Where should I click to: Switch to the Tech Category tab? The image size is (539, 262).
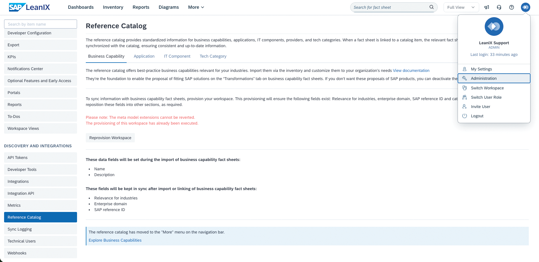(213, 56)
